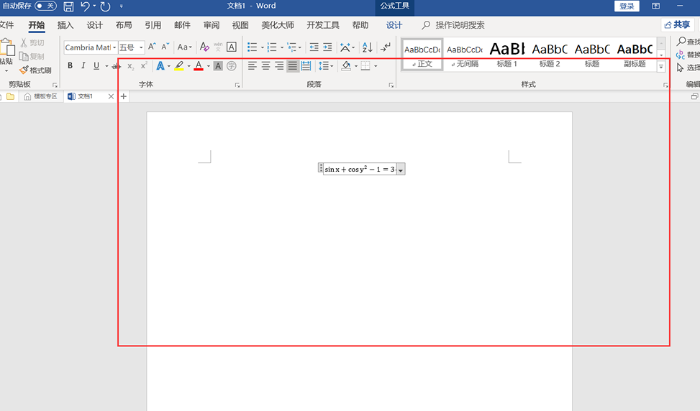Click the Redo icon in title bar
Image resolution: width=700 pixels, height=411 pixels.
point(105,6)
